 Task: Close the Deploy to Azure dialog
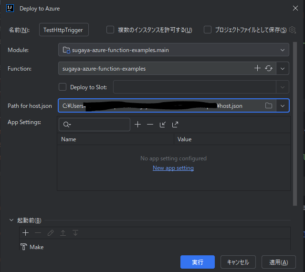coord(295,8)
